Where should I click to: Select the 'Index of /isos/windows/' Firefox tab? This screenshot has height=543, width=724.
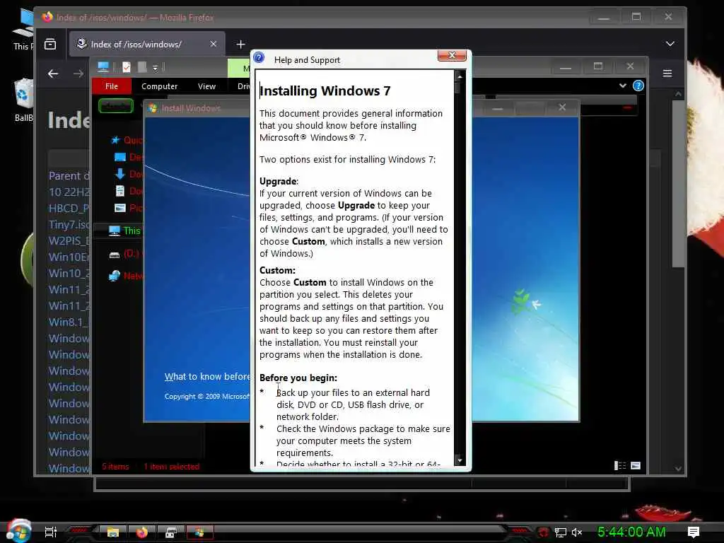tap(147, 45)
